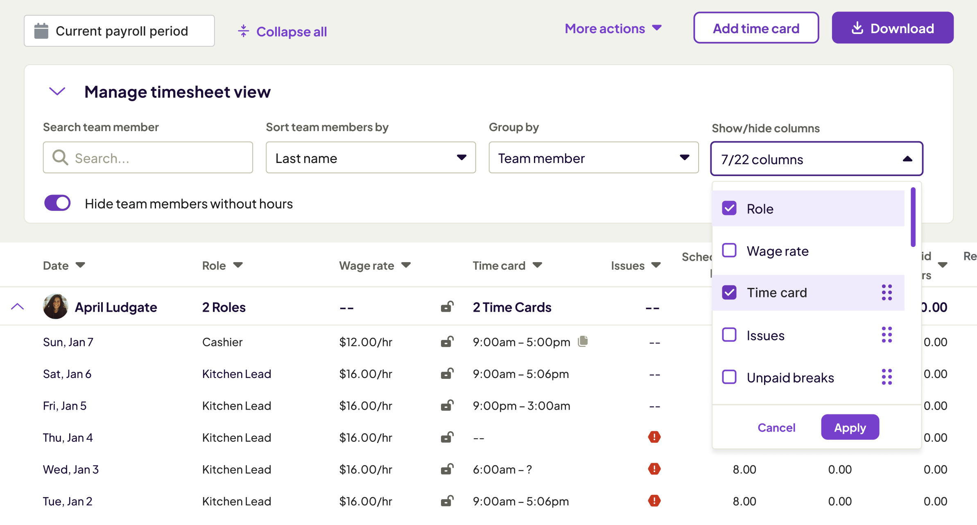Click the red issue alert on Thu, Jan 4
Screen dimensions: 977x525
pyautogui.click(x=654, y=437)
